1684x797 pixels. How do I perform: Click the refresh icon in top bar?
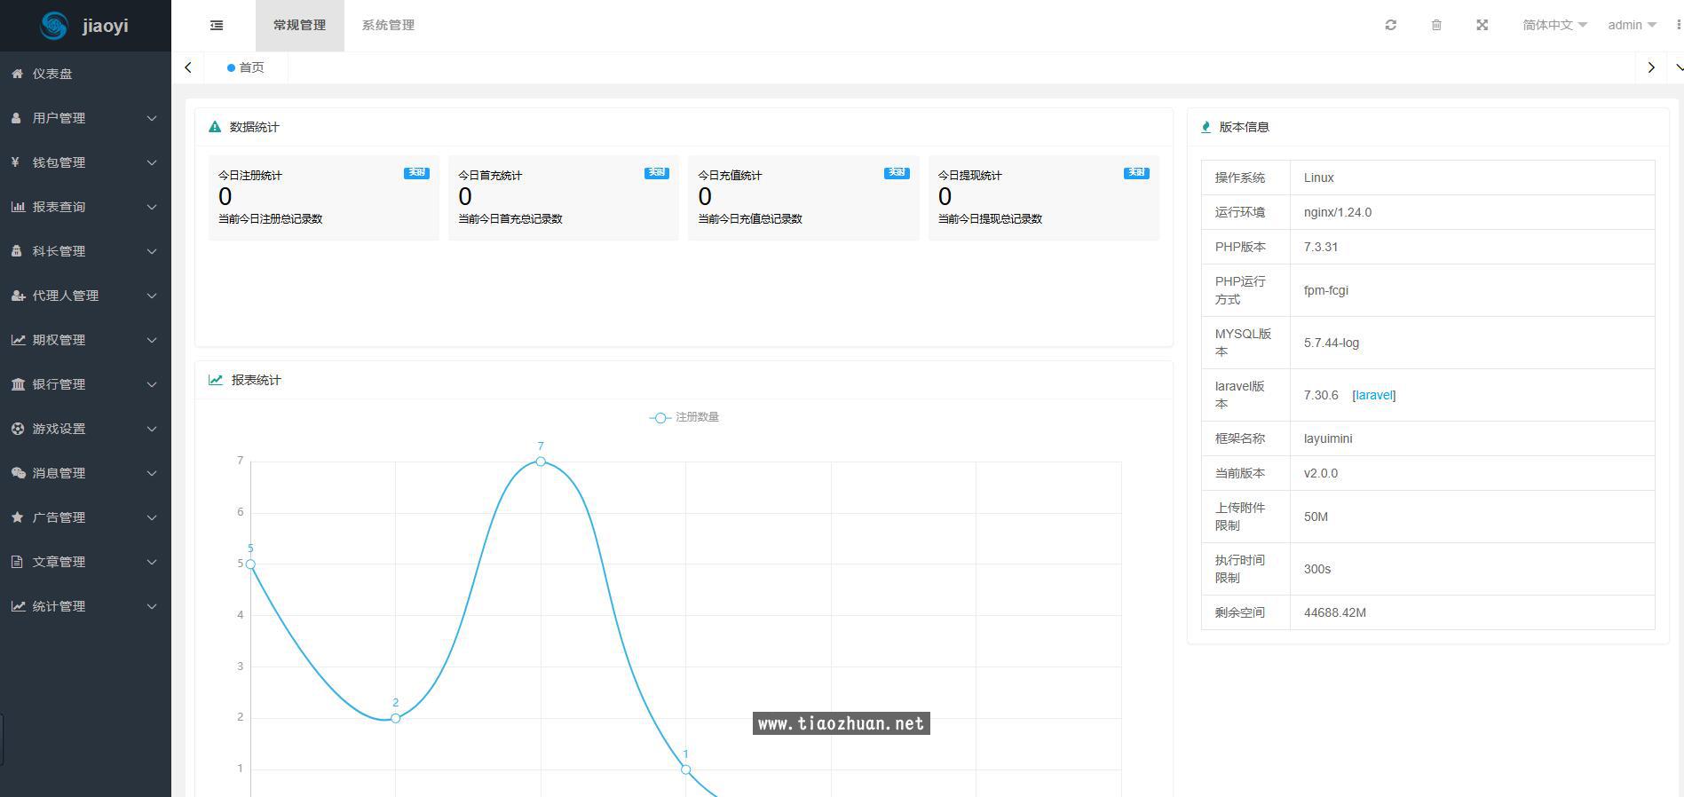pos(1391,25)
